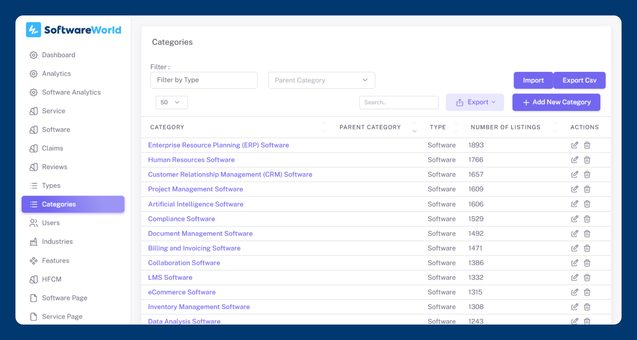Click edit icon for Artificial Intelligence Software
Image resolution: width=637 pixels, height=340 pixels.
(x=574, y=204)
